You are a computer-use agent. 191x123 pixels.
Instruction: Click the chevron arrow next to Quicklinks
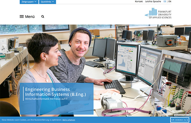pos(53,2)
